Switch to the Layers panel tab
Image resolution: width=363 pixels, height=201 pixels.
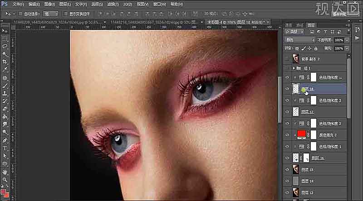311,25
